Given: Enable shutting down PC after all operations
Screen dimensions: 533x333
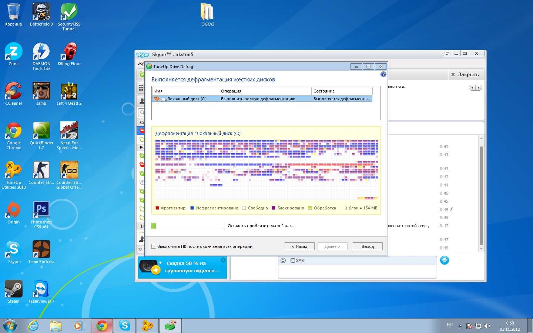Looking at the screenshot, I should pos(154,246).
